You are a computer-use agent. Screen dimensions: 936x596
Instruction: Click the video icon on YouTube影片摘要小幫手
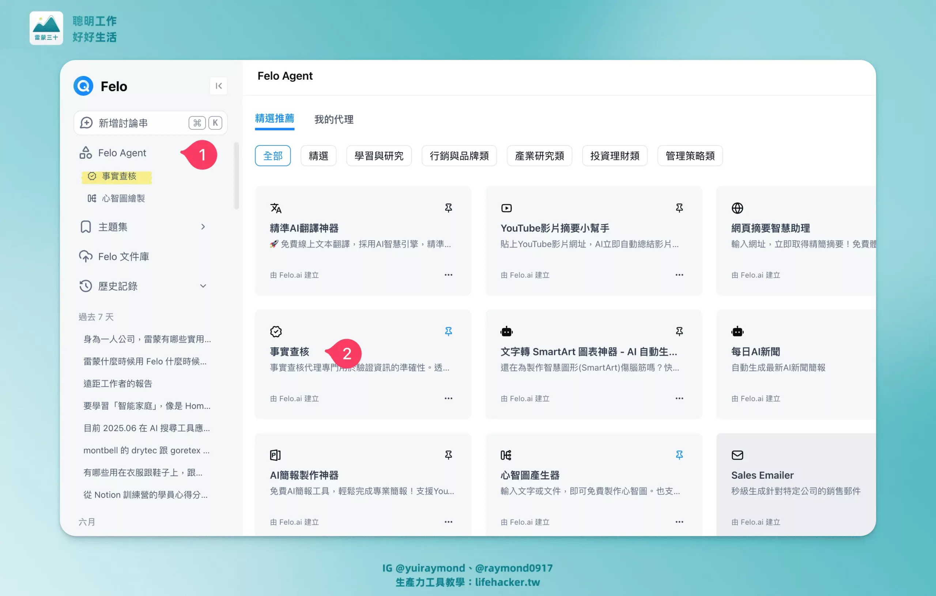pyautogui.click(x=506, y=208)
